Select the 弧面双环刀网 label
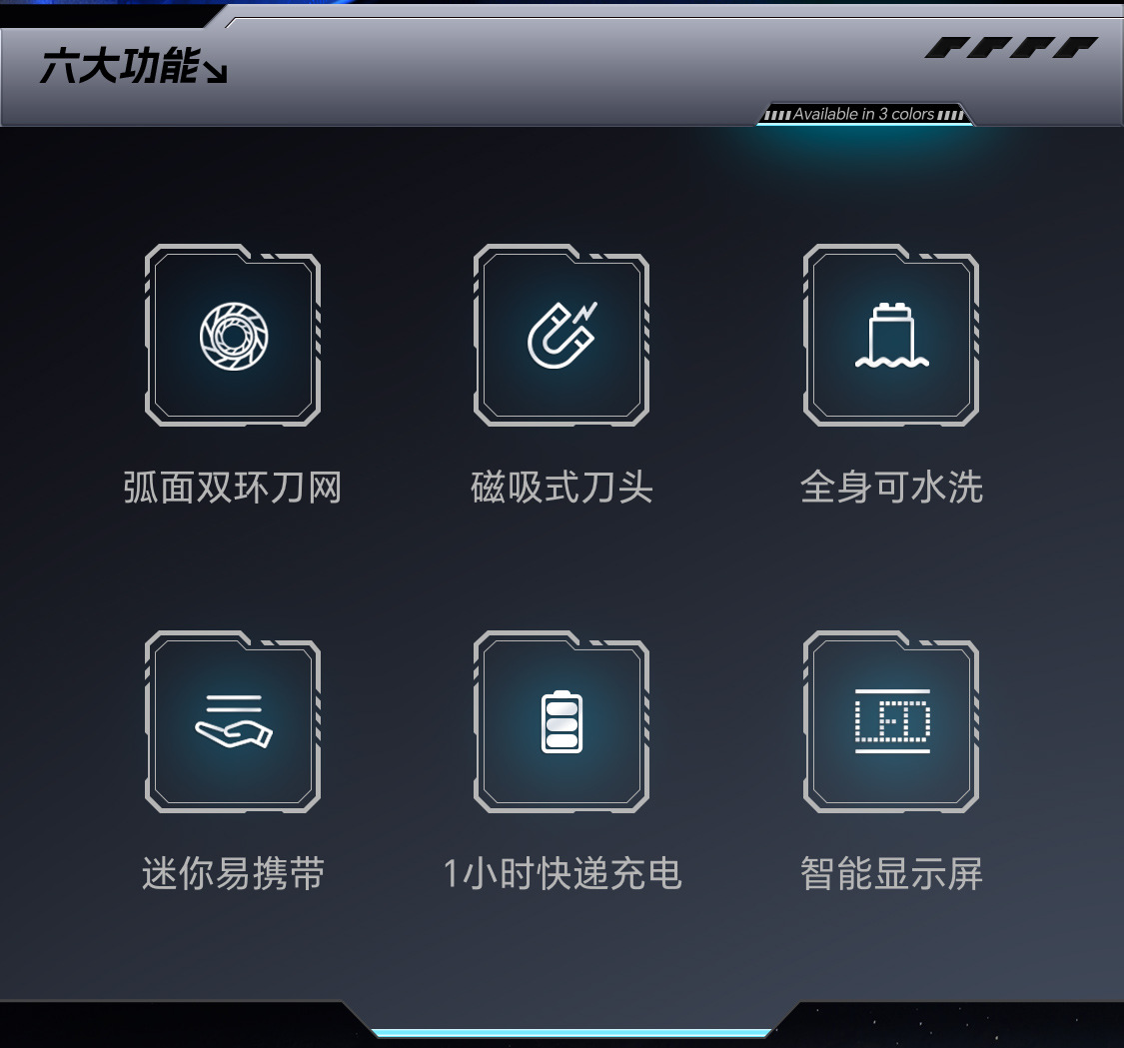 pos(232,488)
